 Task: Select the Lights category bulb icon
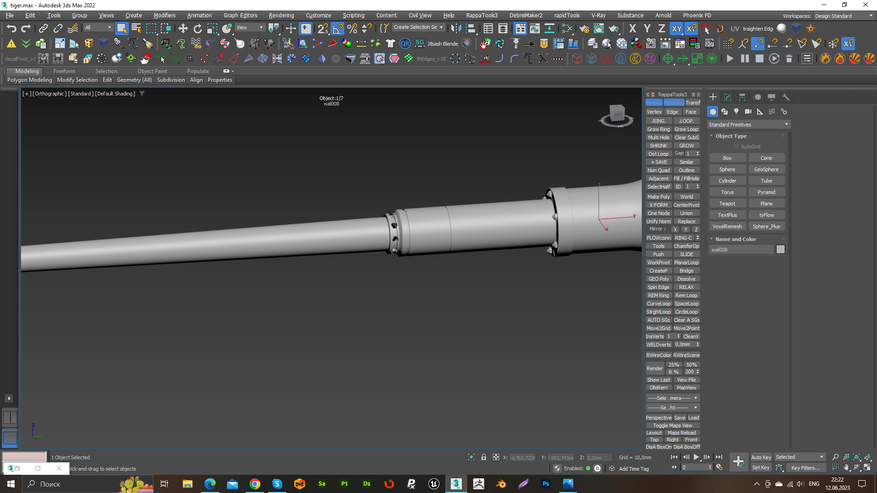pos(736,111)
